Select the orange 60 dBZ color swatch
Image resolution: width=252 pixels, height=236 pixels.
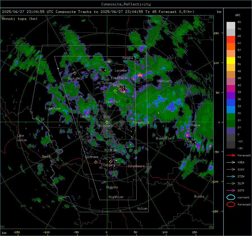(x=231, y=46)
